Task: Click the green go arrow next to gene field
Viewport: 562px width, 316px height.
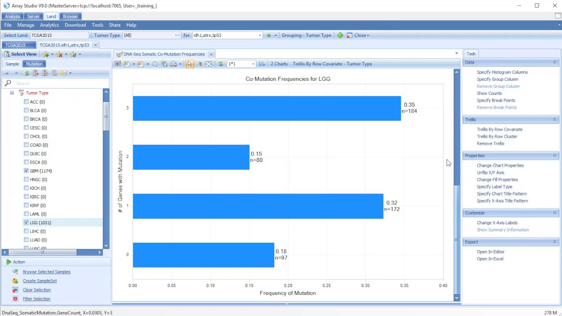Action: coord(269,36)
